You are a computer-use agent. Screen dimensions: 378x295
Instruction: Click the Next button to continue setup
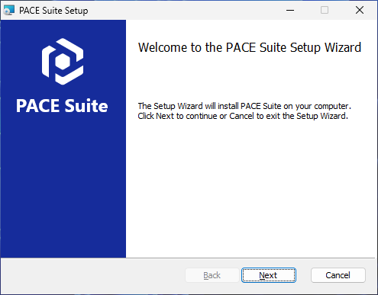269,275
